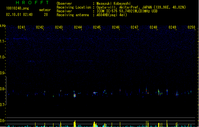The image size is (199, 127).
Task: Click the timestamp 02.10.01 02:40
Action: pos(19,15)
